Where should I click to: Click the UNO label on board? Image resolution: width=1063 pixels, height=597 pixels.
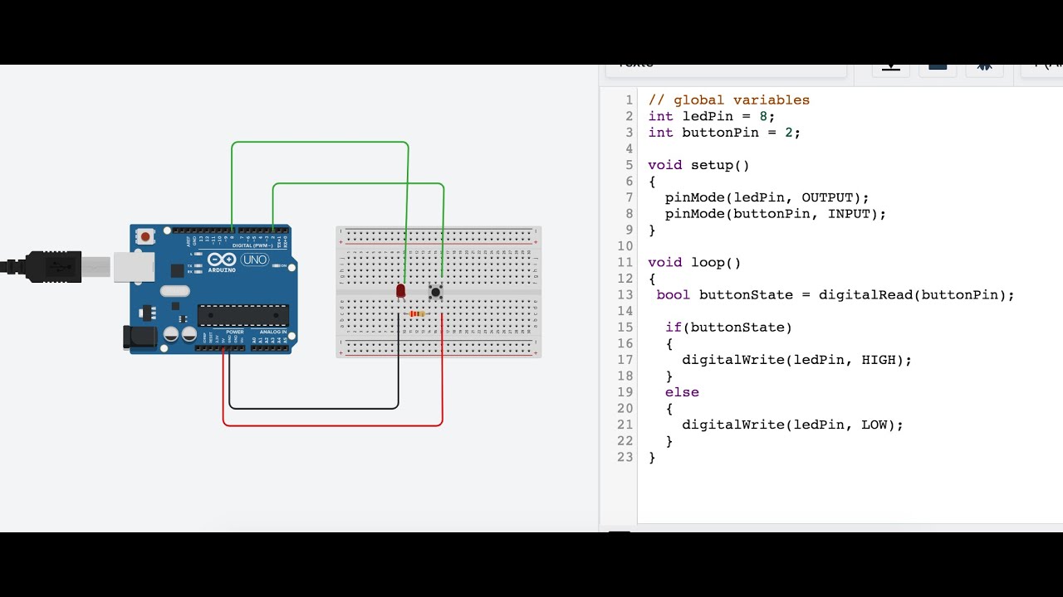coord(255,260)
